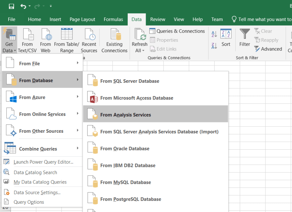
Task: Open Data Source Settings
Action: click(42, 192)
